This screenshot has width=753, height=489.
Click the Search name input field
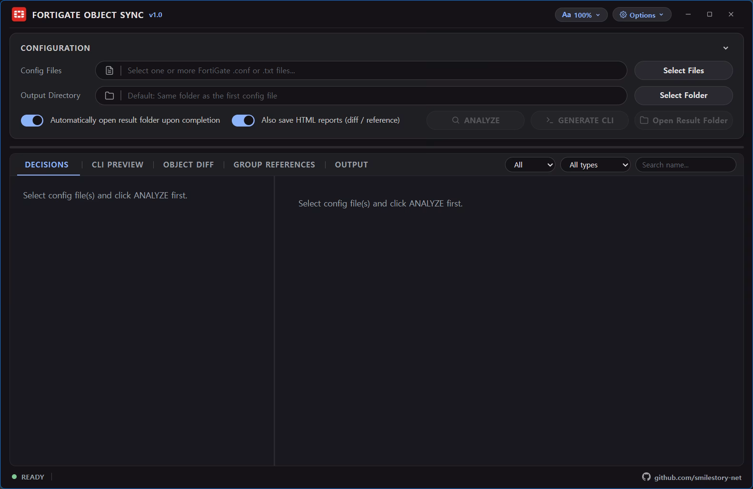tap(686, 165)
